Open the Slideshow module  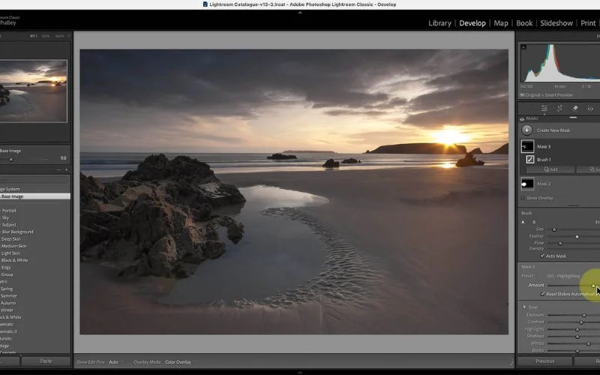pos(556,23)
